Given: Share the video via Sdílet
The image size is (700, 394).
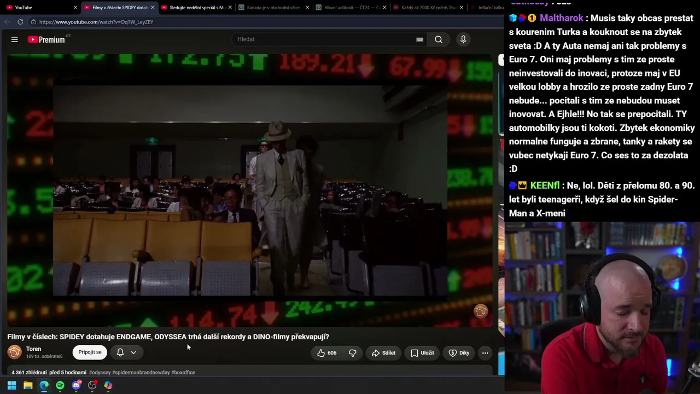Looking at the screenshot, I should click(x=383, y=353).
